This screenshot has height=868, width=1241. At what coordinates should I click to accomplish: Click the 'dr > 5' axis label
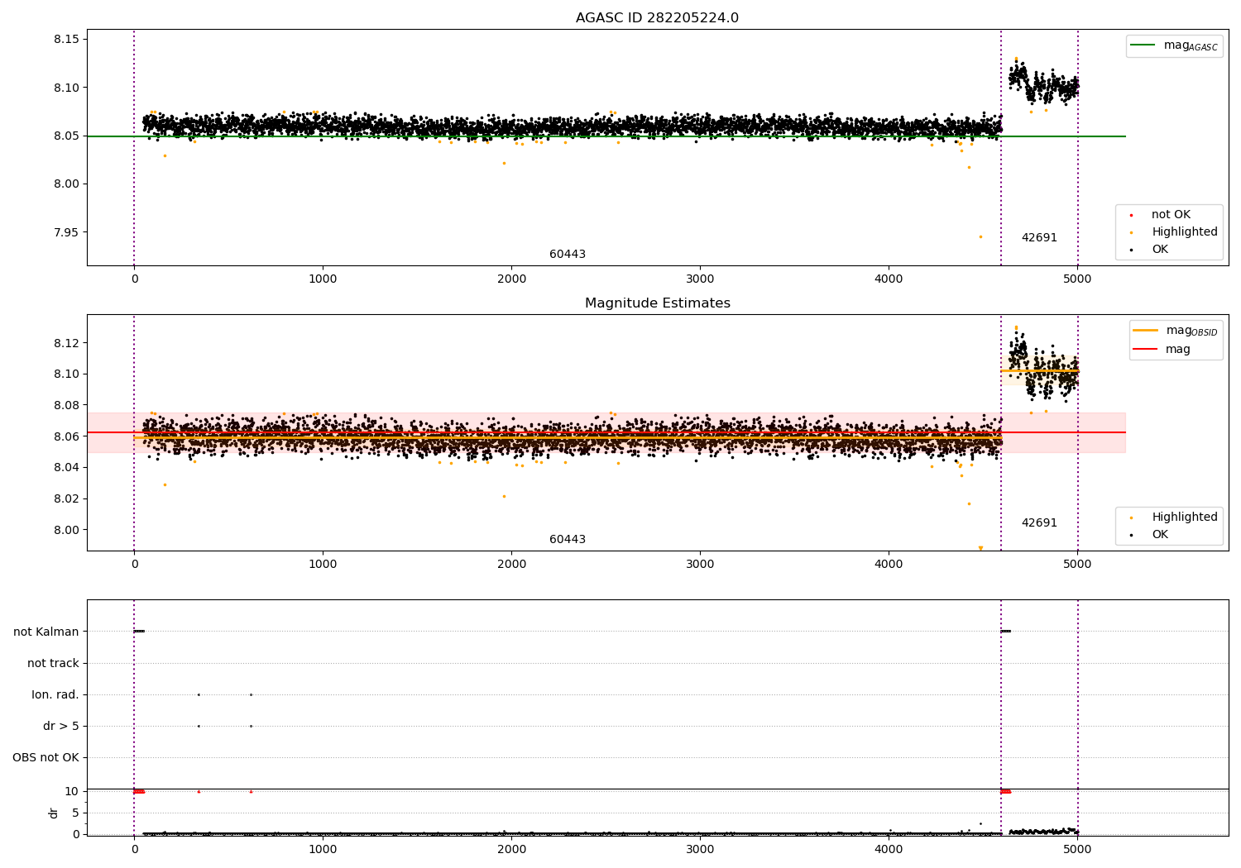click(x=61, y=727)
